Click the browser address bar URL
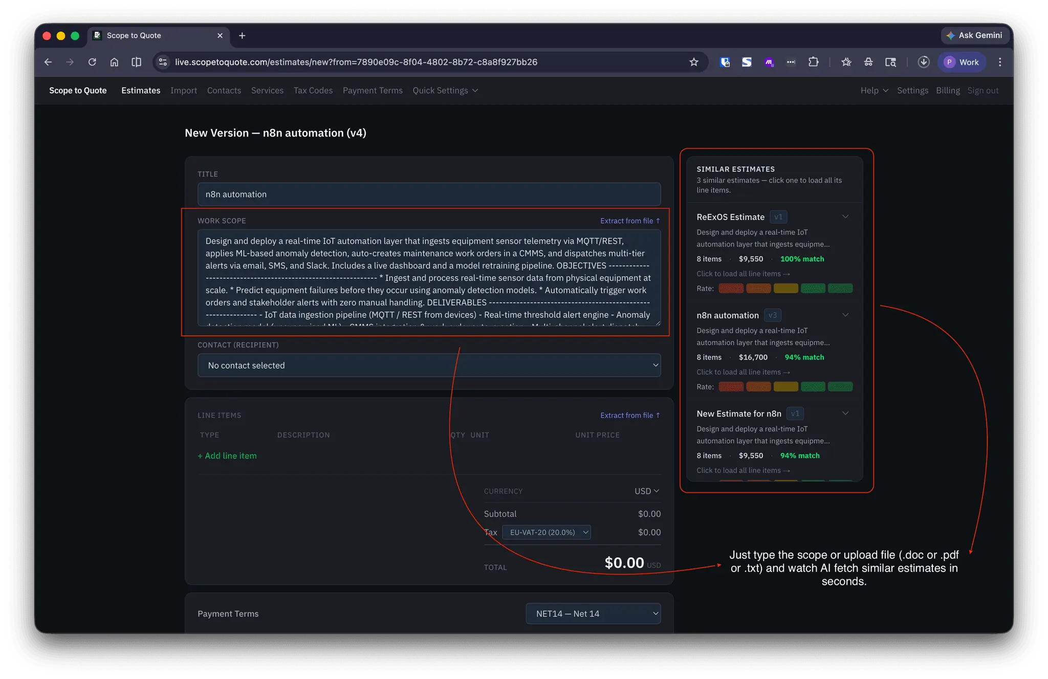 (356, 62)
